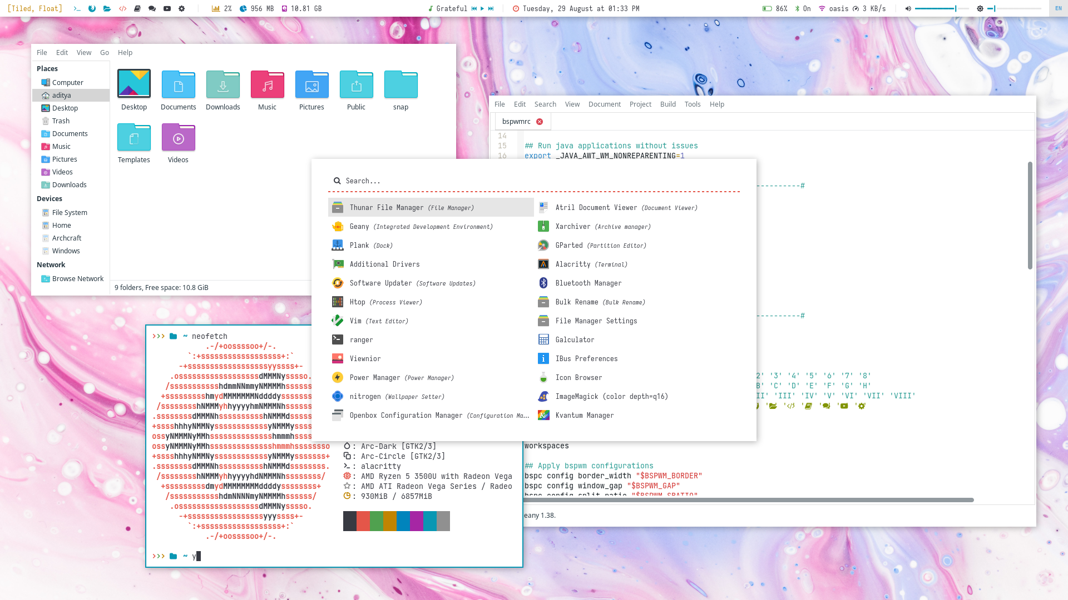The image size is (1068, 600).
Task: Click Browse Network in sidebar
Action: click(x=77, y=278)
